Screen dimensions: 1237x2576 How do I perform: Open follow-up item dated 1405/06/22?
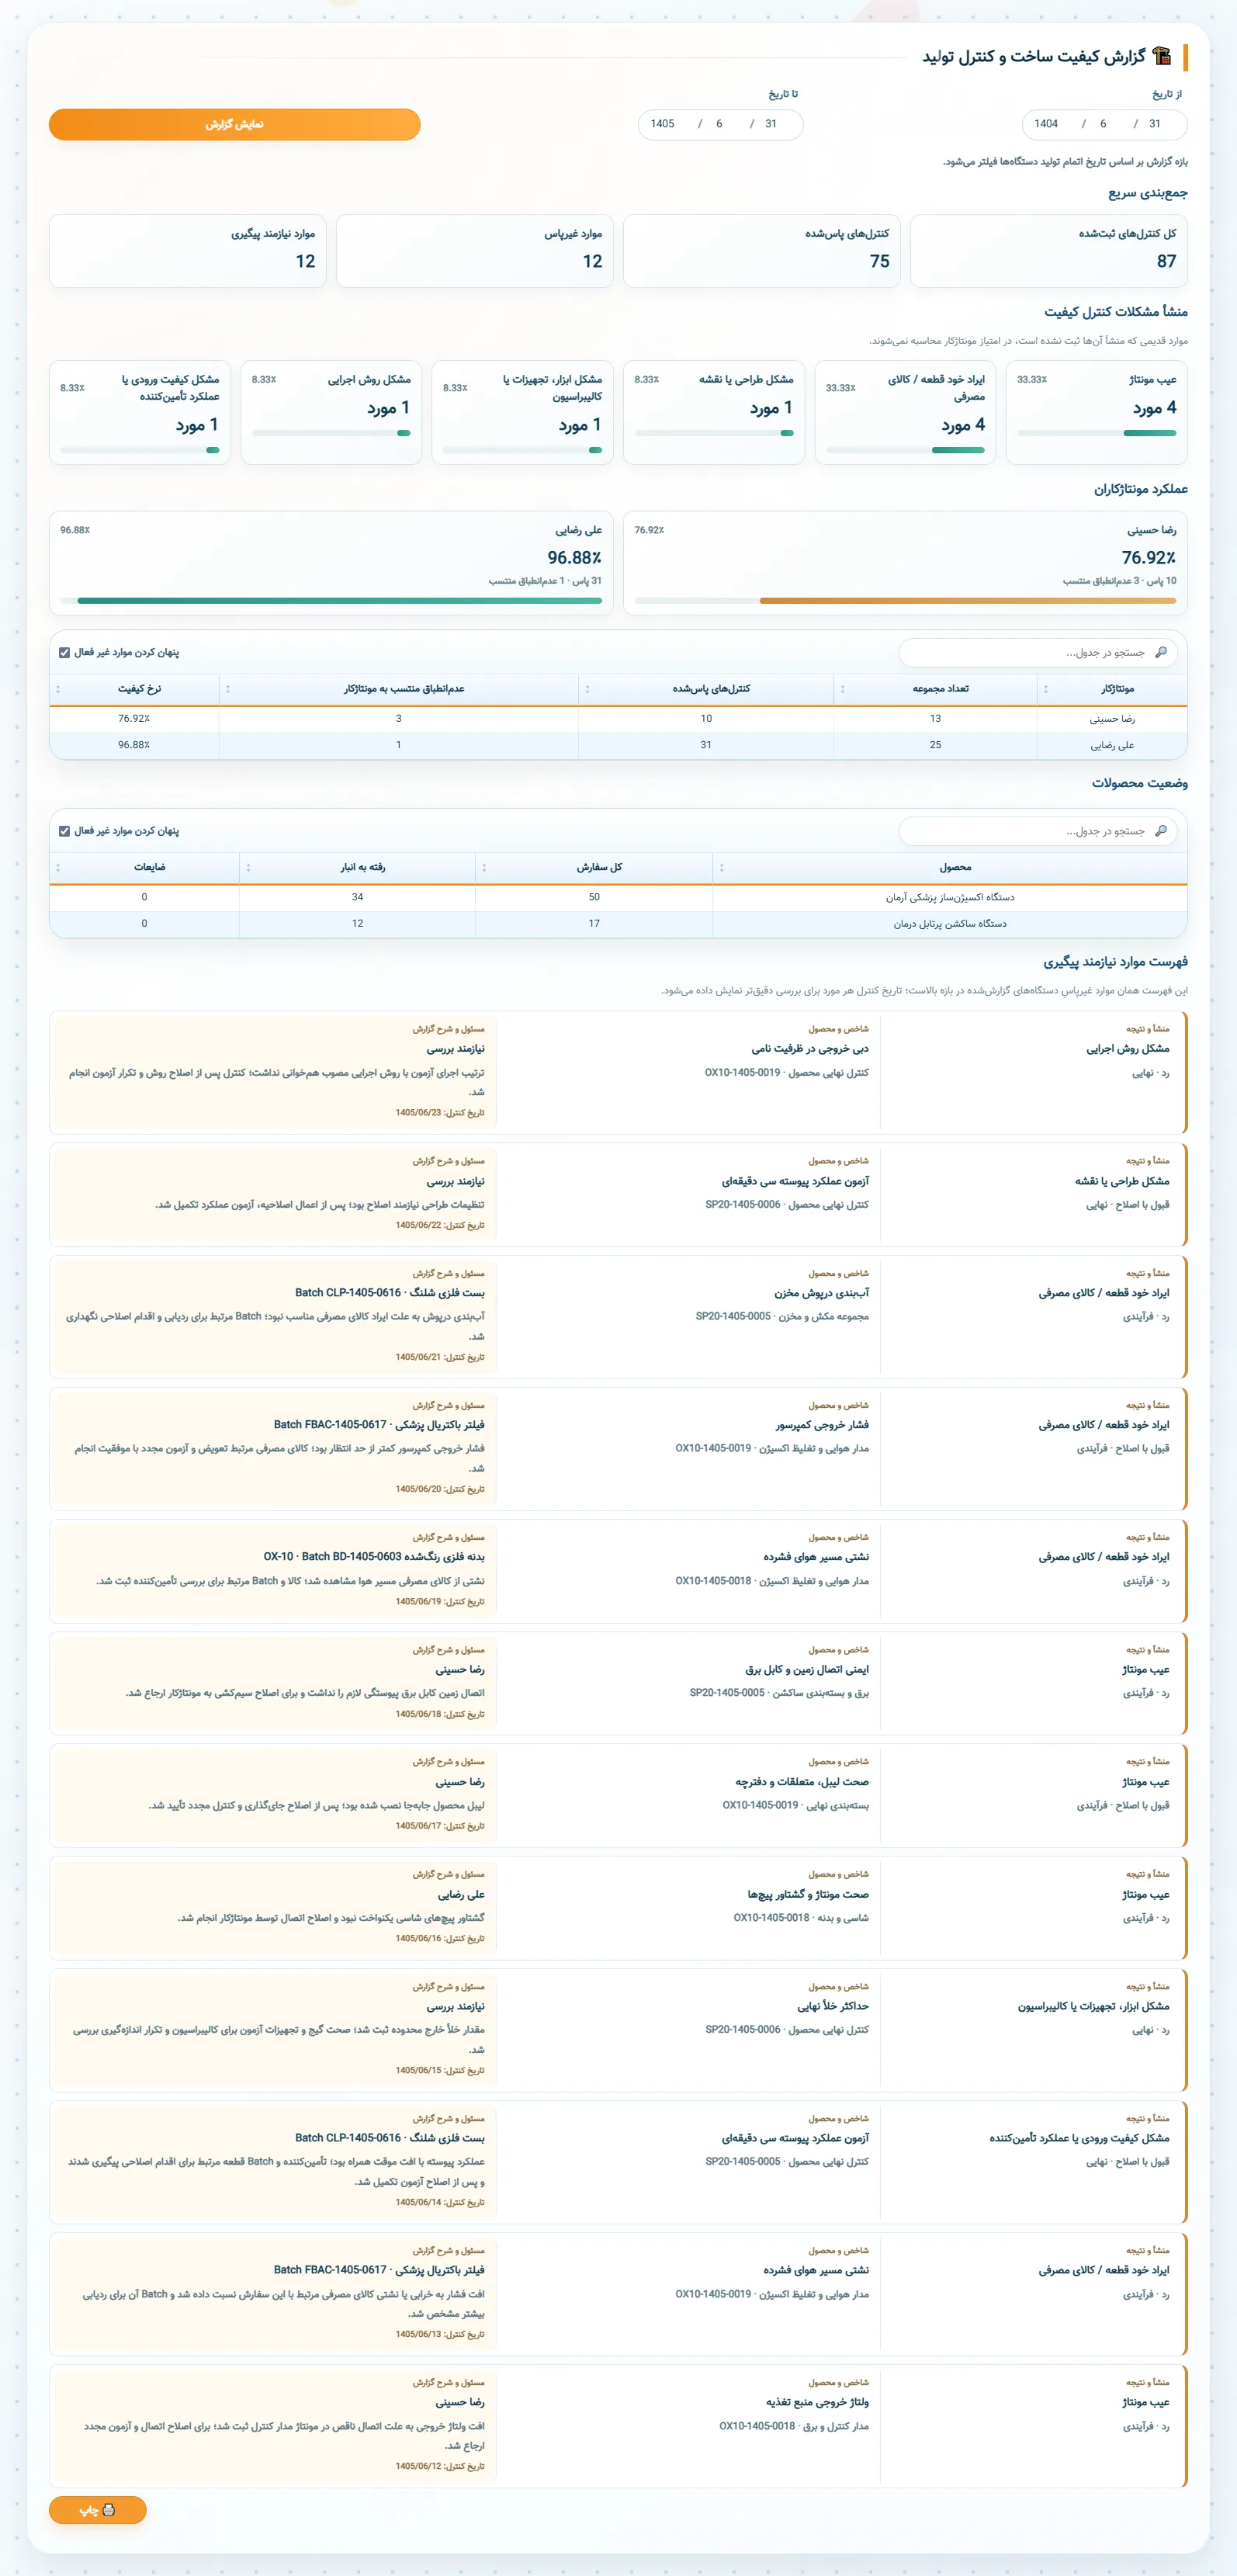pyautogui.click(x=618, y=1194)
